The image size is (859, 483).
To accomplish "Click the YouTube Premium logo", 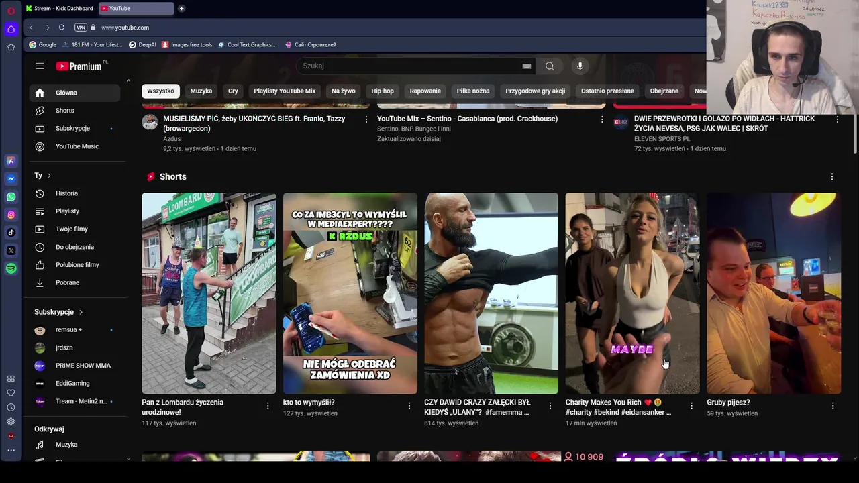I will pos(79,66).
